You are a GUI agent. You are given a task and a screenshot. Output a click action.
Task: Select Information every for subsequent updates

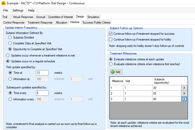click(x=10, y=99)
